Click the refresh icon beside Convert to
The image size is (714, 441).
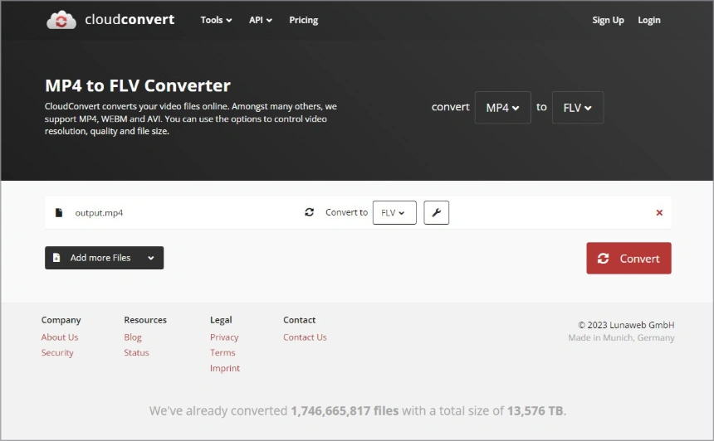click(309, 212)
